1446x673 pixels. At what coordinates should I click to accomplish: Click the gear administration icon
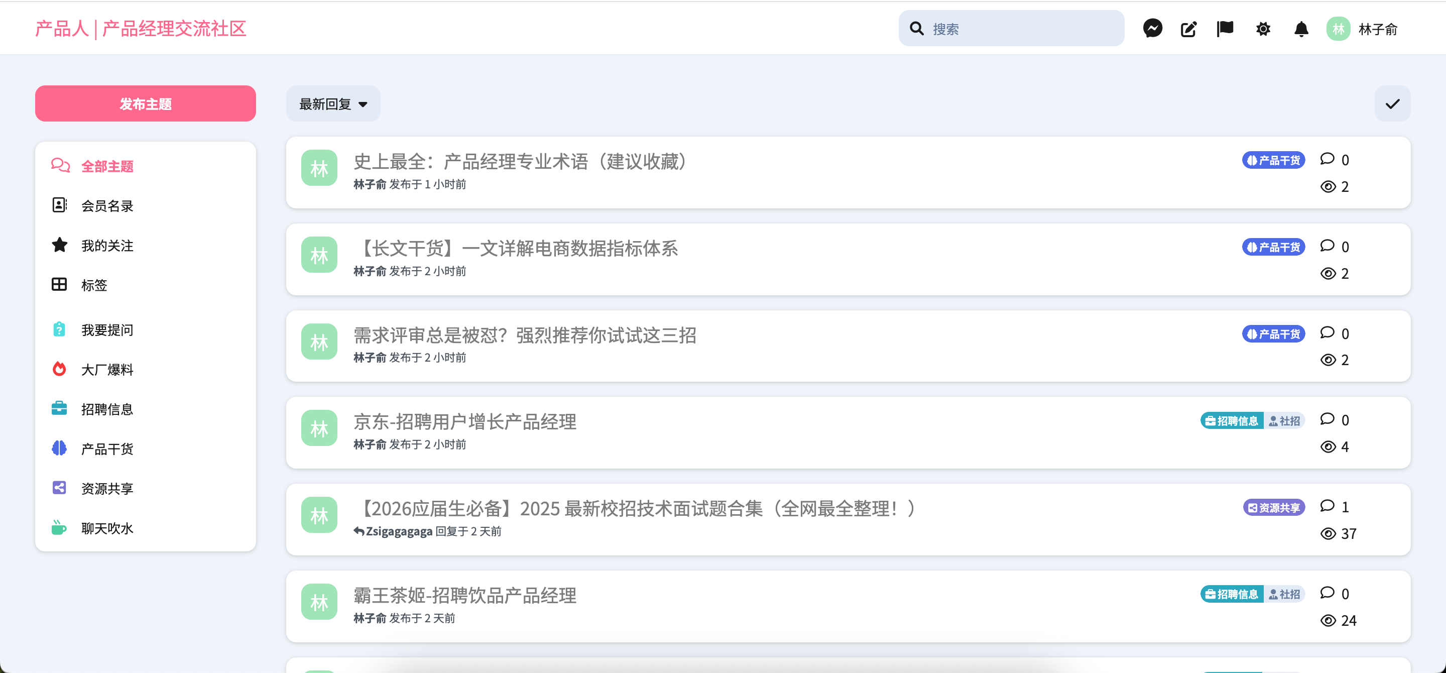tap(1263, 29)
